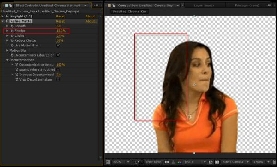
Task: Toggle the transparency grid icon
Action: (x=217, y=162)
